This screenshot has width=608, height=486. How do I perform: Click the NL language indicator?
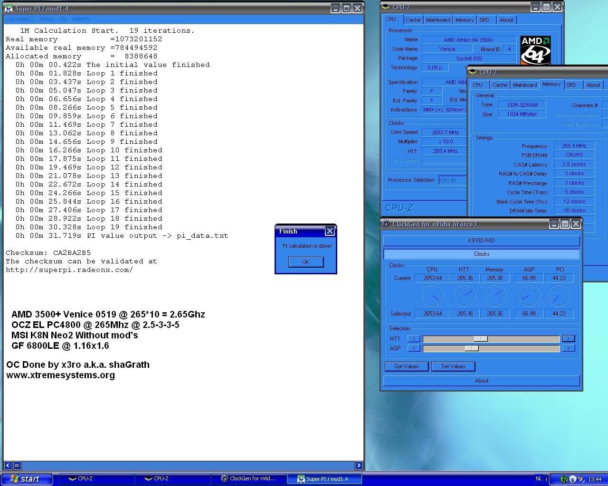[539, 478]
